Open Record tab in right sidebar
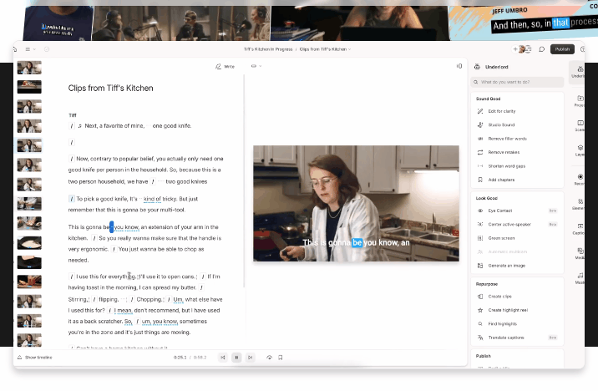This screenshot has width=598, height=391. pyautogui.click(x=580, y=180)
